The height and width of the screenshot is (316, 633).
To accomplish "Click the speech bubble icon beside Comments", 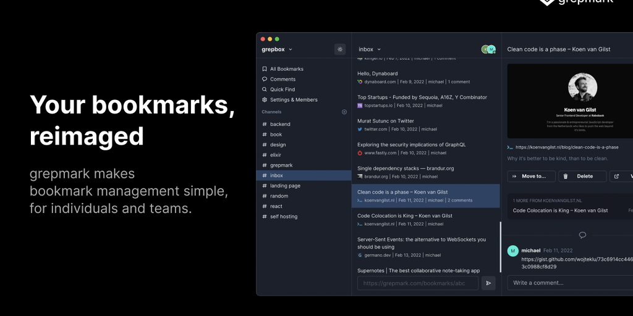I will 265,79.
